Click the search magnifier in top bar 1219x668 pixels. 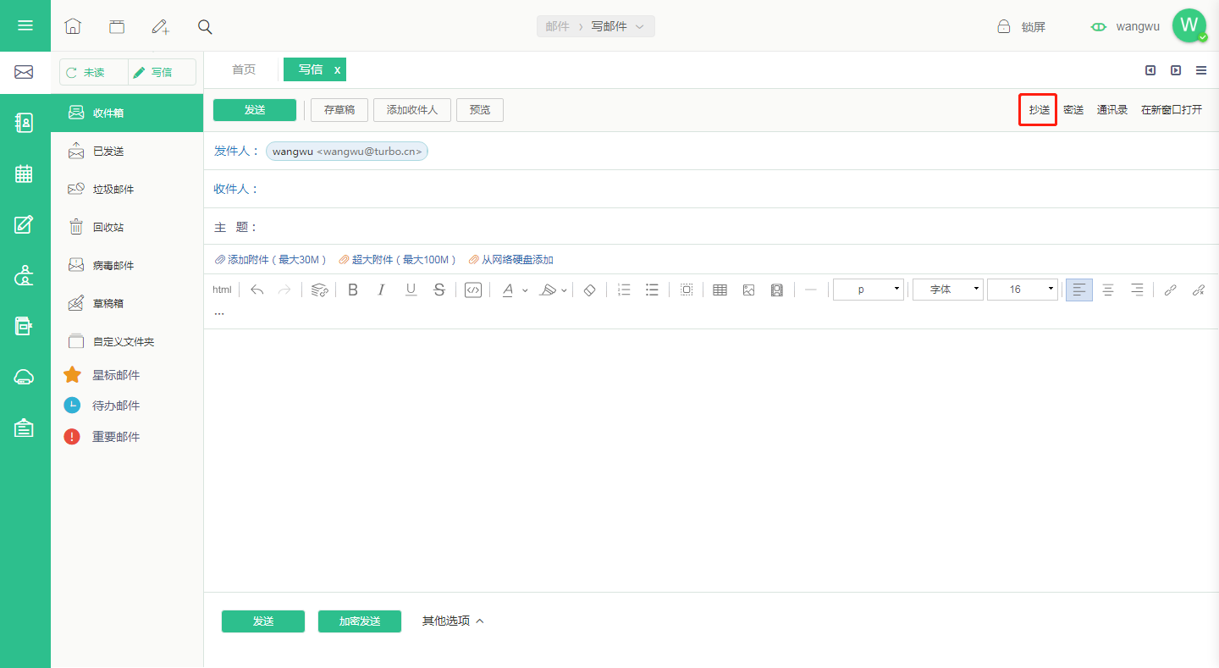click(x=205, y=26)
